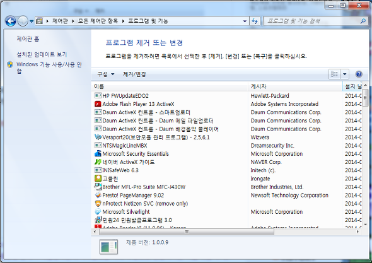Sort by the 게시자 column header
Image resolution: width=372 pixels, height=263 pixels.
click(295, 86)
